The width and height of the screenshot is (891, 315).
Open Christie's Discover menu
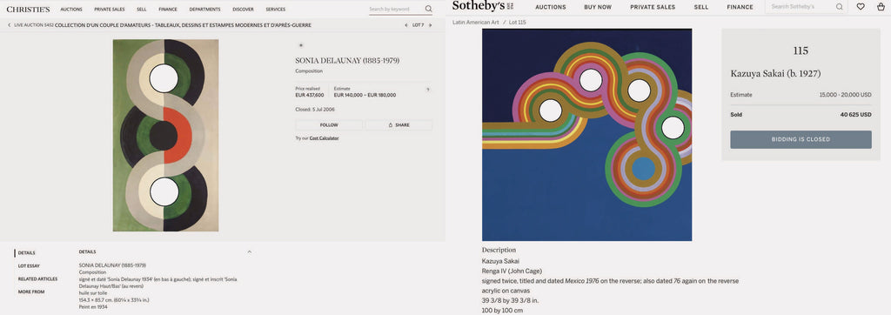[244, 10]
